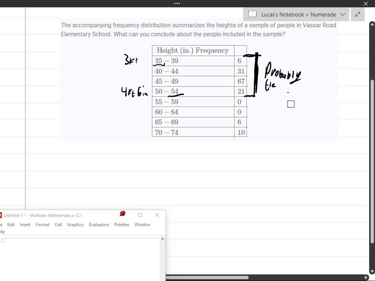Click the notebook icon beside Lucas's Notebook
The image size is (375, 281).
[252, 14]
